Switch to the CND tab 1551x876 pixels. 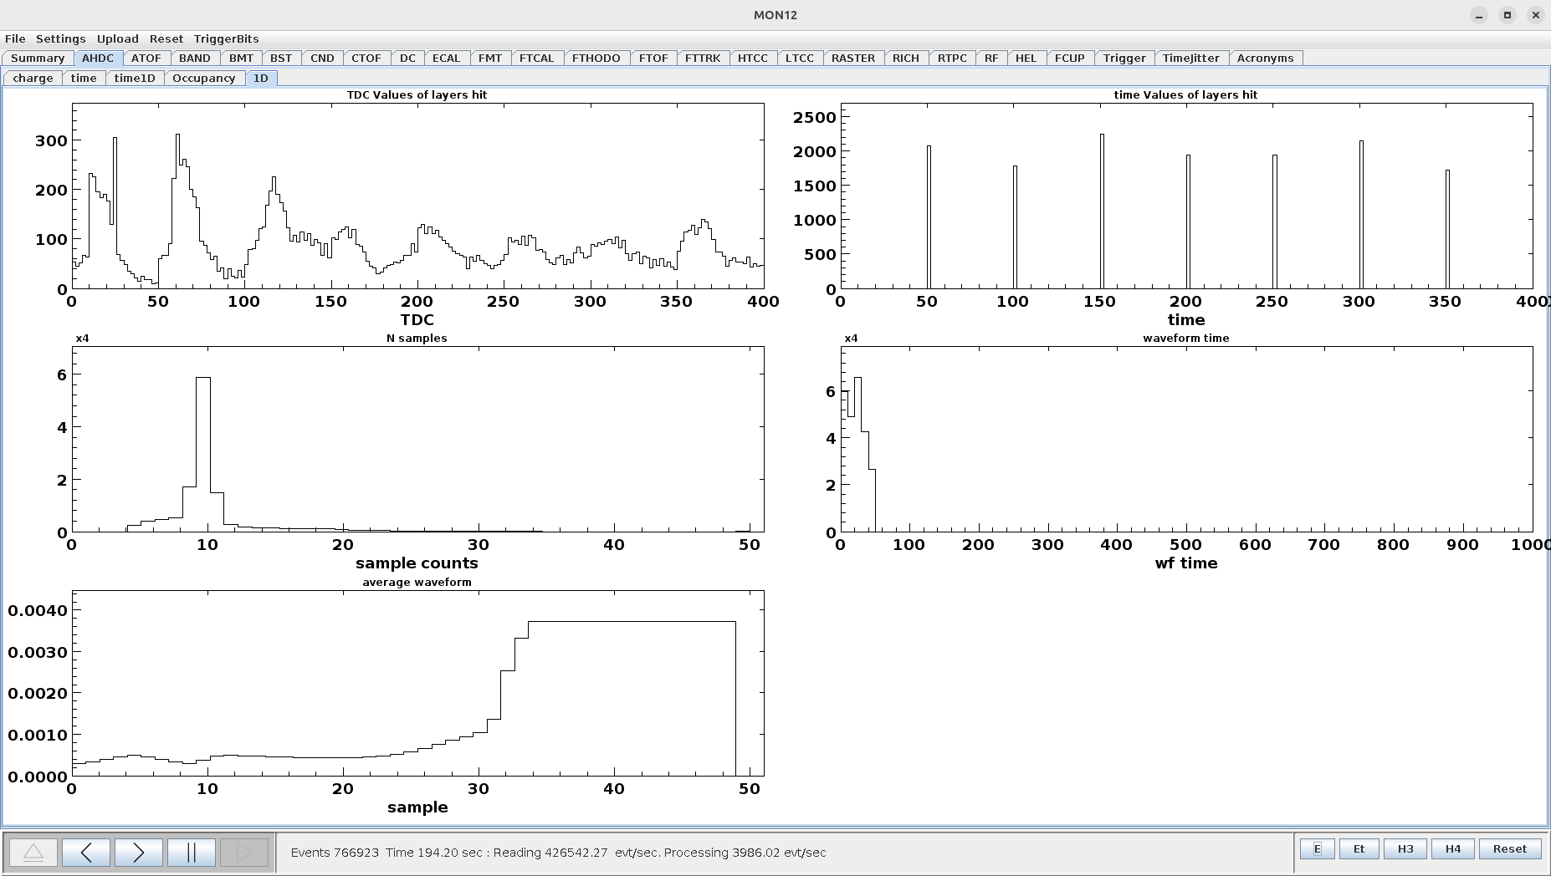click(x=322, y=58)
